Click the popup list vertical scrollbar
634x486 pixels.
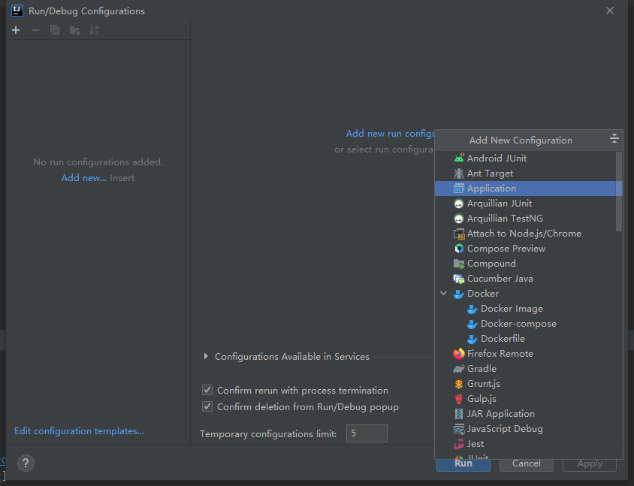point(619,192)
